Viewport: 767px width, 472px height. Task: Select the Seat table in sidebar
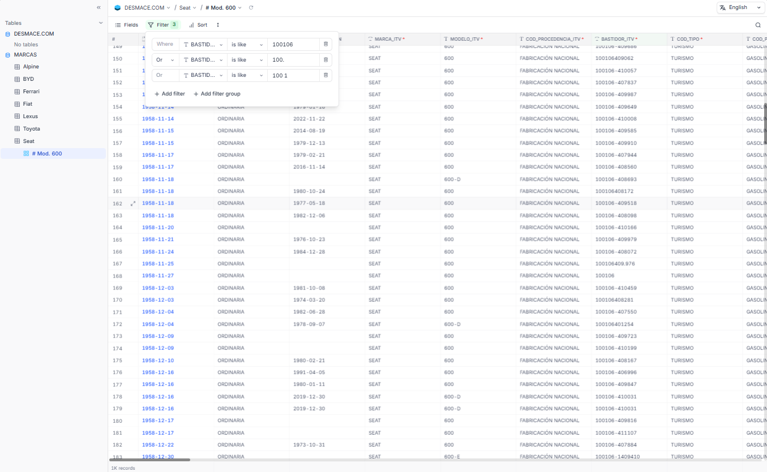coord(29,141)
